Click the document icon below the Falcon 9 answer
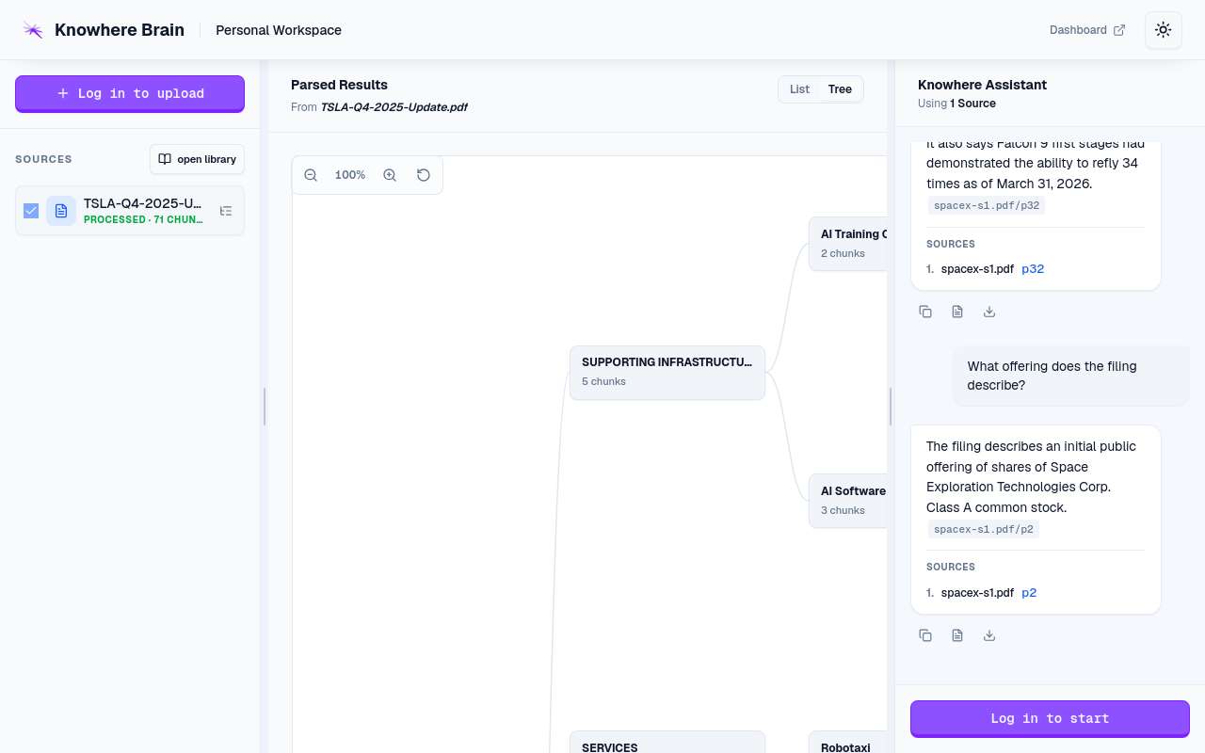The height and width of the screenshot is (753, 1205). pyautogui.click(x=957, y=312)
